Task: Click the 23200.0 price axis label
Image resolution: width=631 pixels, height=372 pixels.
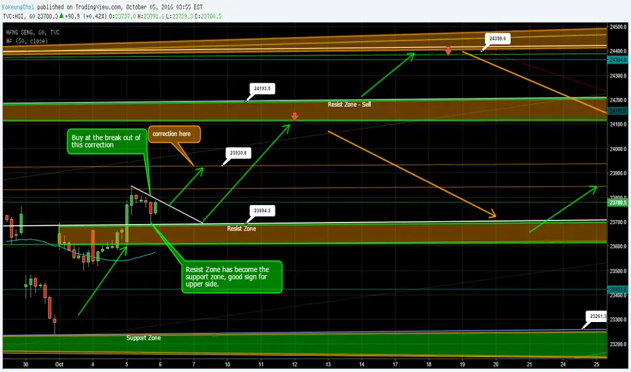Action: tap(618, 344)
